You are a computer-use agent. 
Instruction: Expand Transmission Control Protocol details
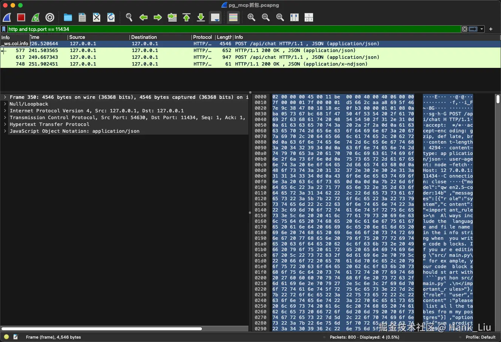point(5,118)
